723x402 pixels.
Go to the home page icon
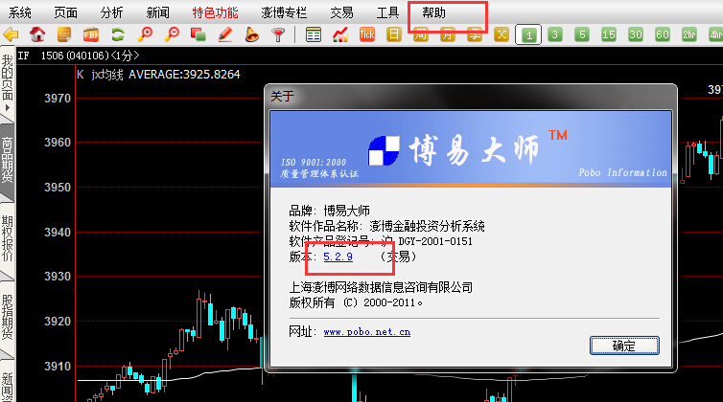[37, 35]
